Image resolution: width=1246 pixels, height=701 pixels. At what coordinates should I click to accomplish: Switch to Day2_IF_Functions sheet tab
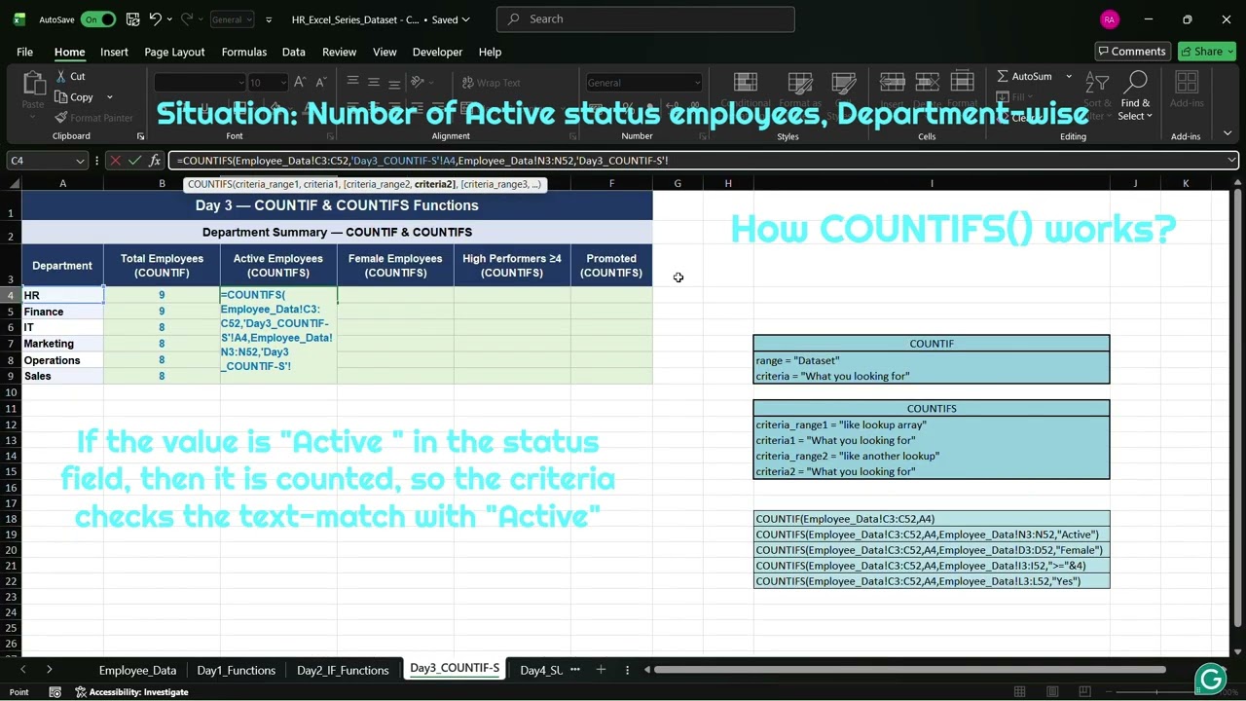click(343, 670)
